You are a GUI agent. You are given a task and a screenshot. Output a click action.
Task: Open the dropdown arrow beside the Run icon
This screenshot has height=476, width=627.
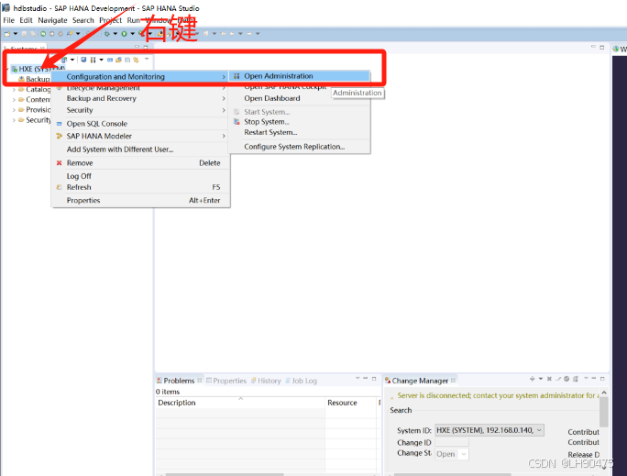click(132, 34)
